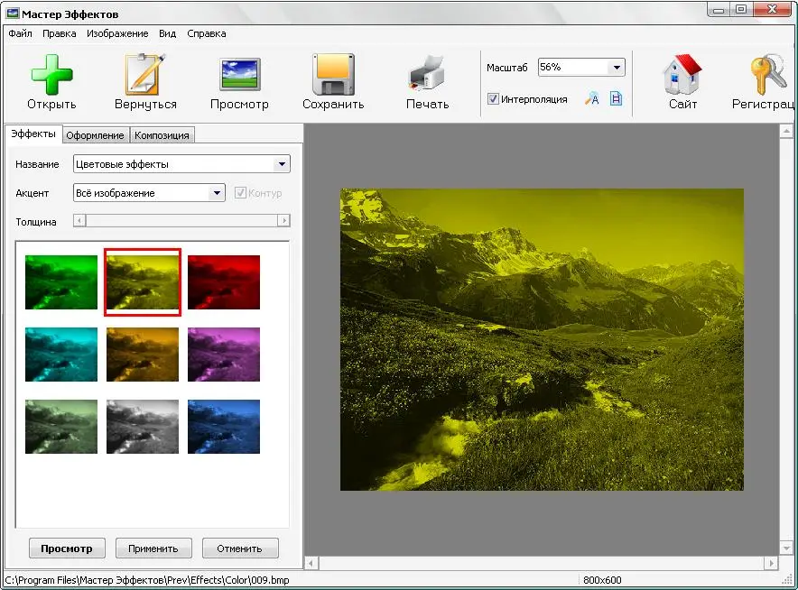Image resolution: width=798 pixels, height=590 pixels.
Task: Click the Регистрация keys icon
Action: [767, 75]
